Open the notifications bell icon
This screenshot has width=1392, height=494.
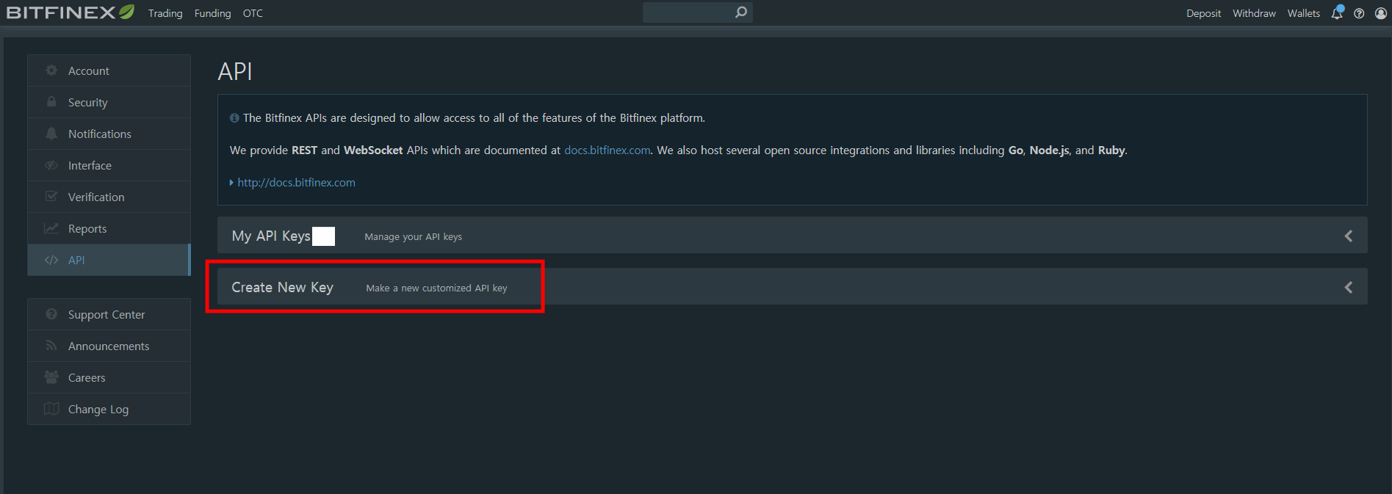(1337, 12)
